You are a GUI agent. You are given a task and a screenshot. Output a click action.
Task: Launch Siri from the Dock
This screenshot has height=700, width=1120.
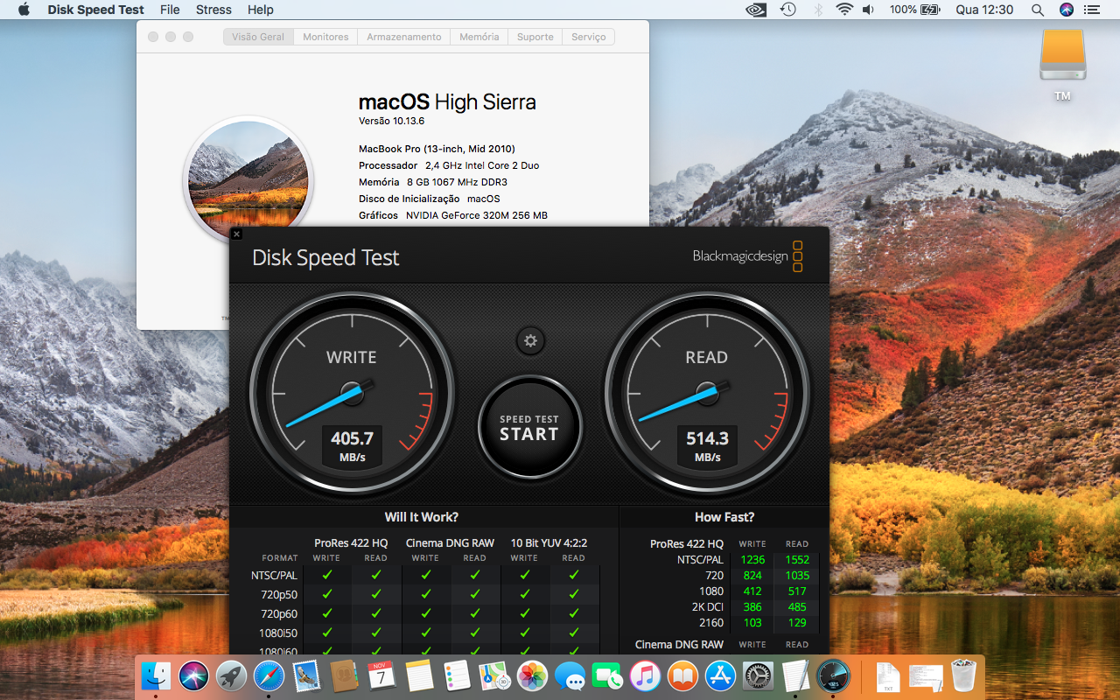pyautogui.click(x=193, y=675)
